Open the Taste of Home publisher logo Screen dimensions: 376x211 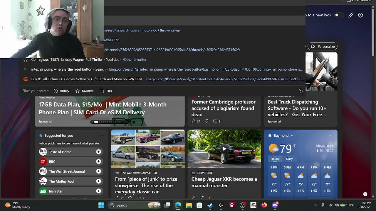pyautogui.click(x=43, y=152)
